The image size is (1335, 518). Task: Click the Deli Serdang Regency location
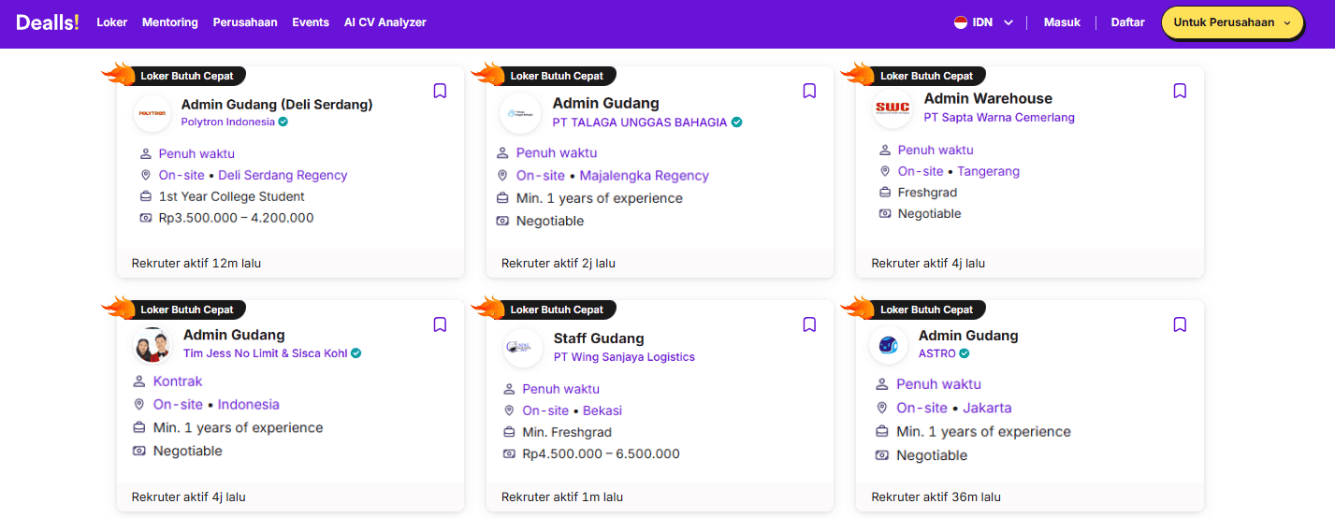(x=283, y=175)
